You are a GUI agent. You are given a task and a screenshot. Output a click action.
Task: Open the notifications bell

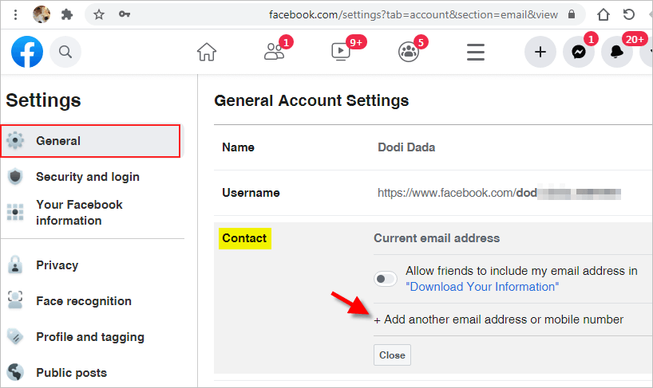click(617, 52)
